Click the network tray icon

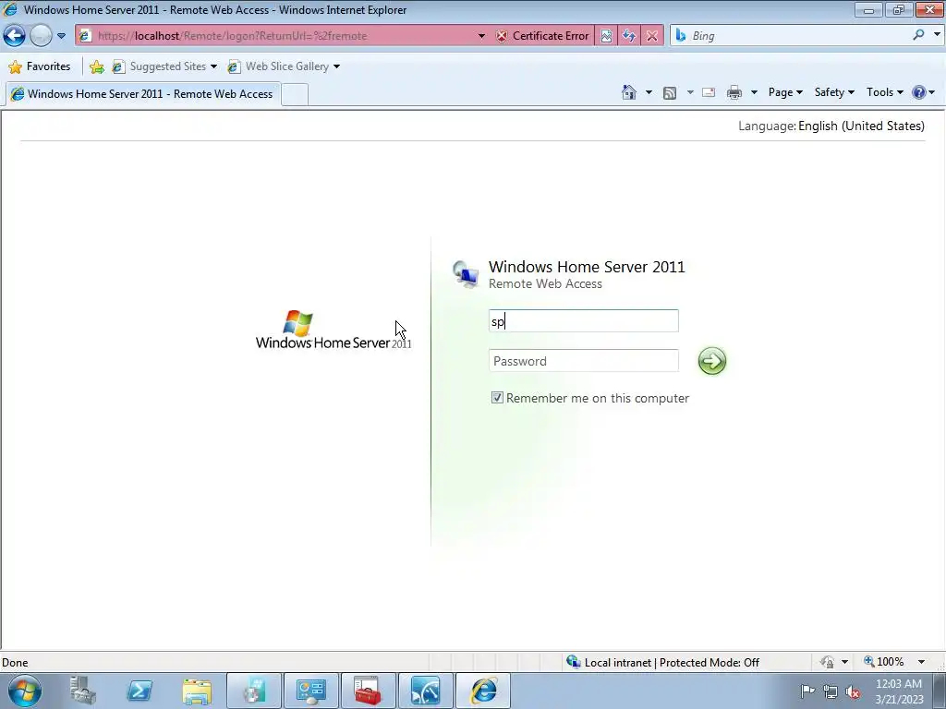(x=831, y=691)
